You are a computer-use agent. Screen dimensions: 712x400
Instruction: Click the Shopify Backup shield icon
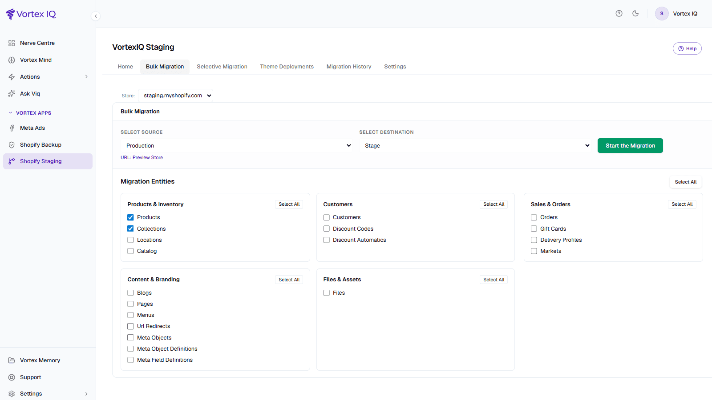click(12, 145)
